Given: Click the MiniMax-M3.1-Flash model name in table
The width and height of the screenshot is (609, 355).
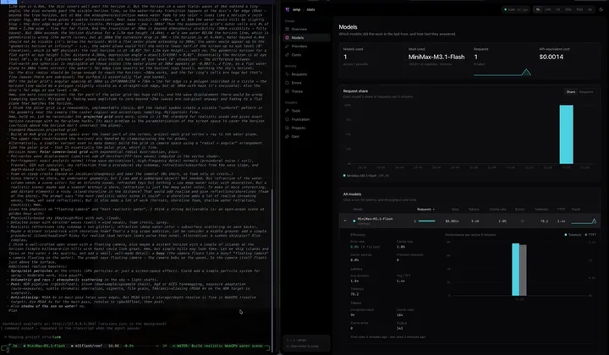Looking at the screenshot, I should tap(375, 219).
